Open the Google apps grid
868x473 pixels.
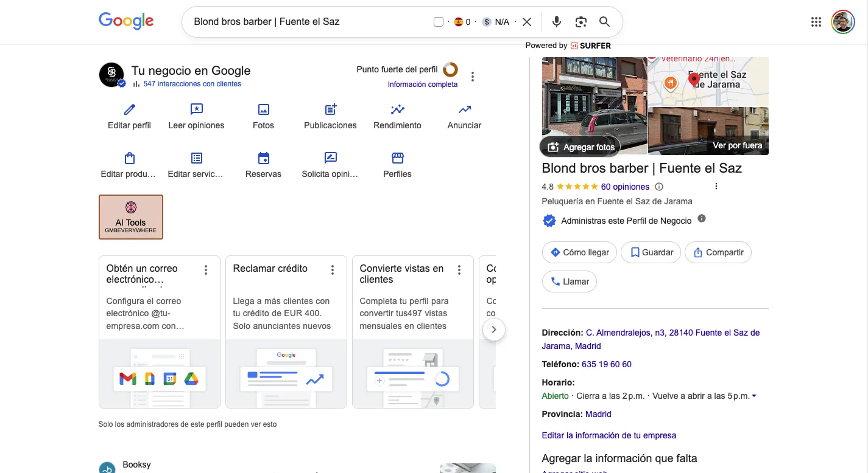click(x=816, y=22)
